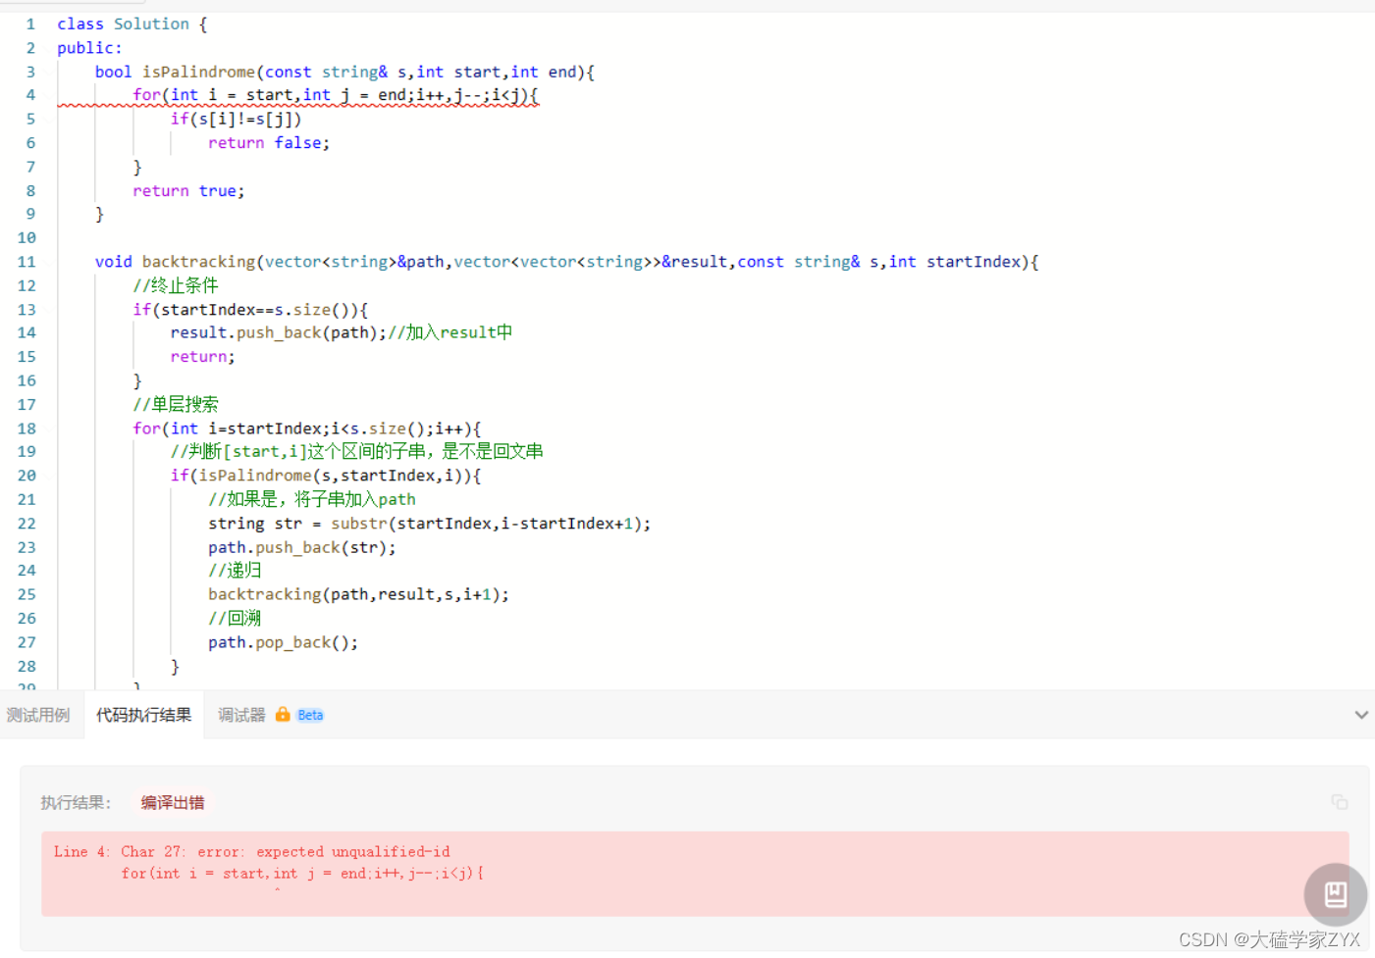
Task: Click line number 18 in gutter
Action: (26, 429)
